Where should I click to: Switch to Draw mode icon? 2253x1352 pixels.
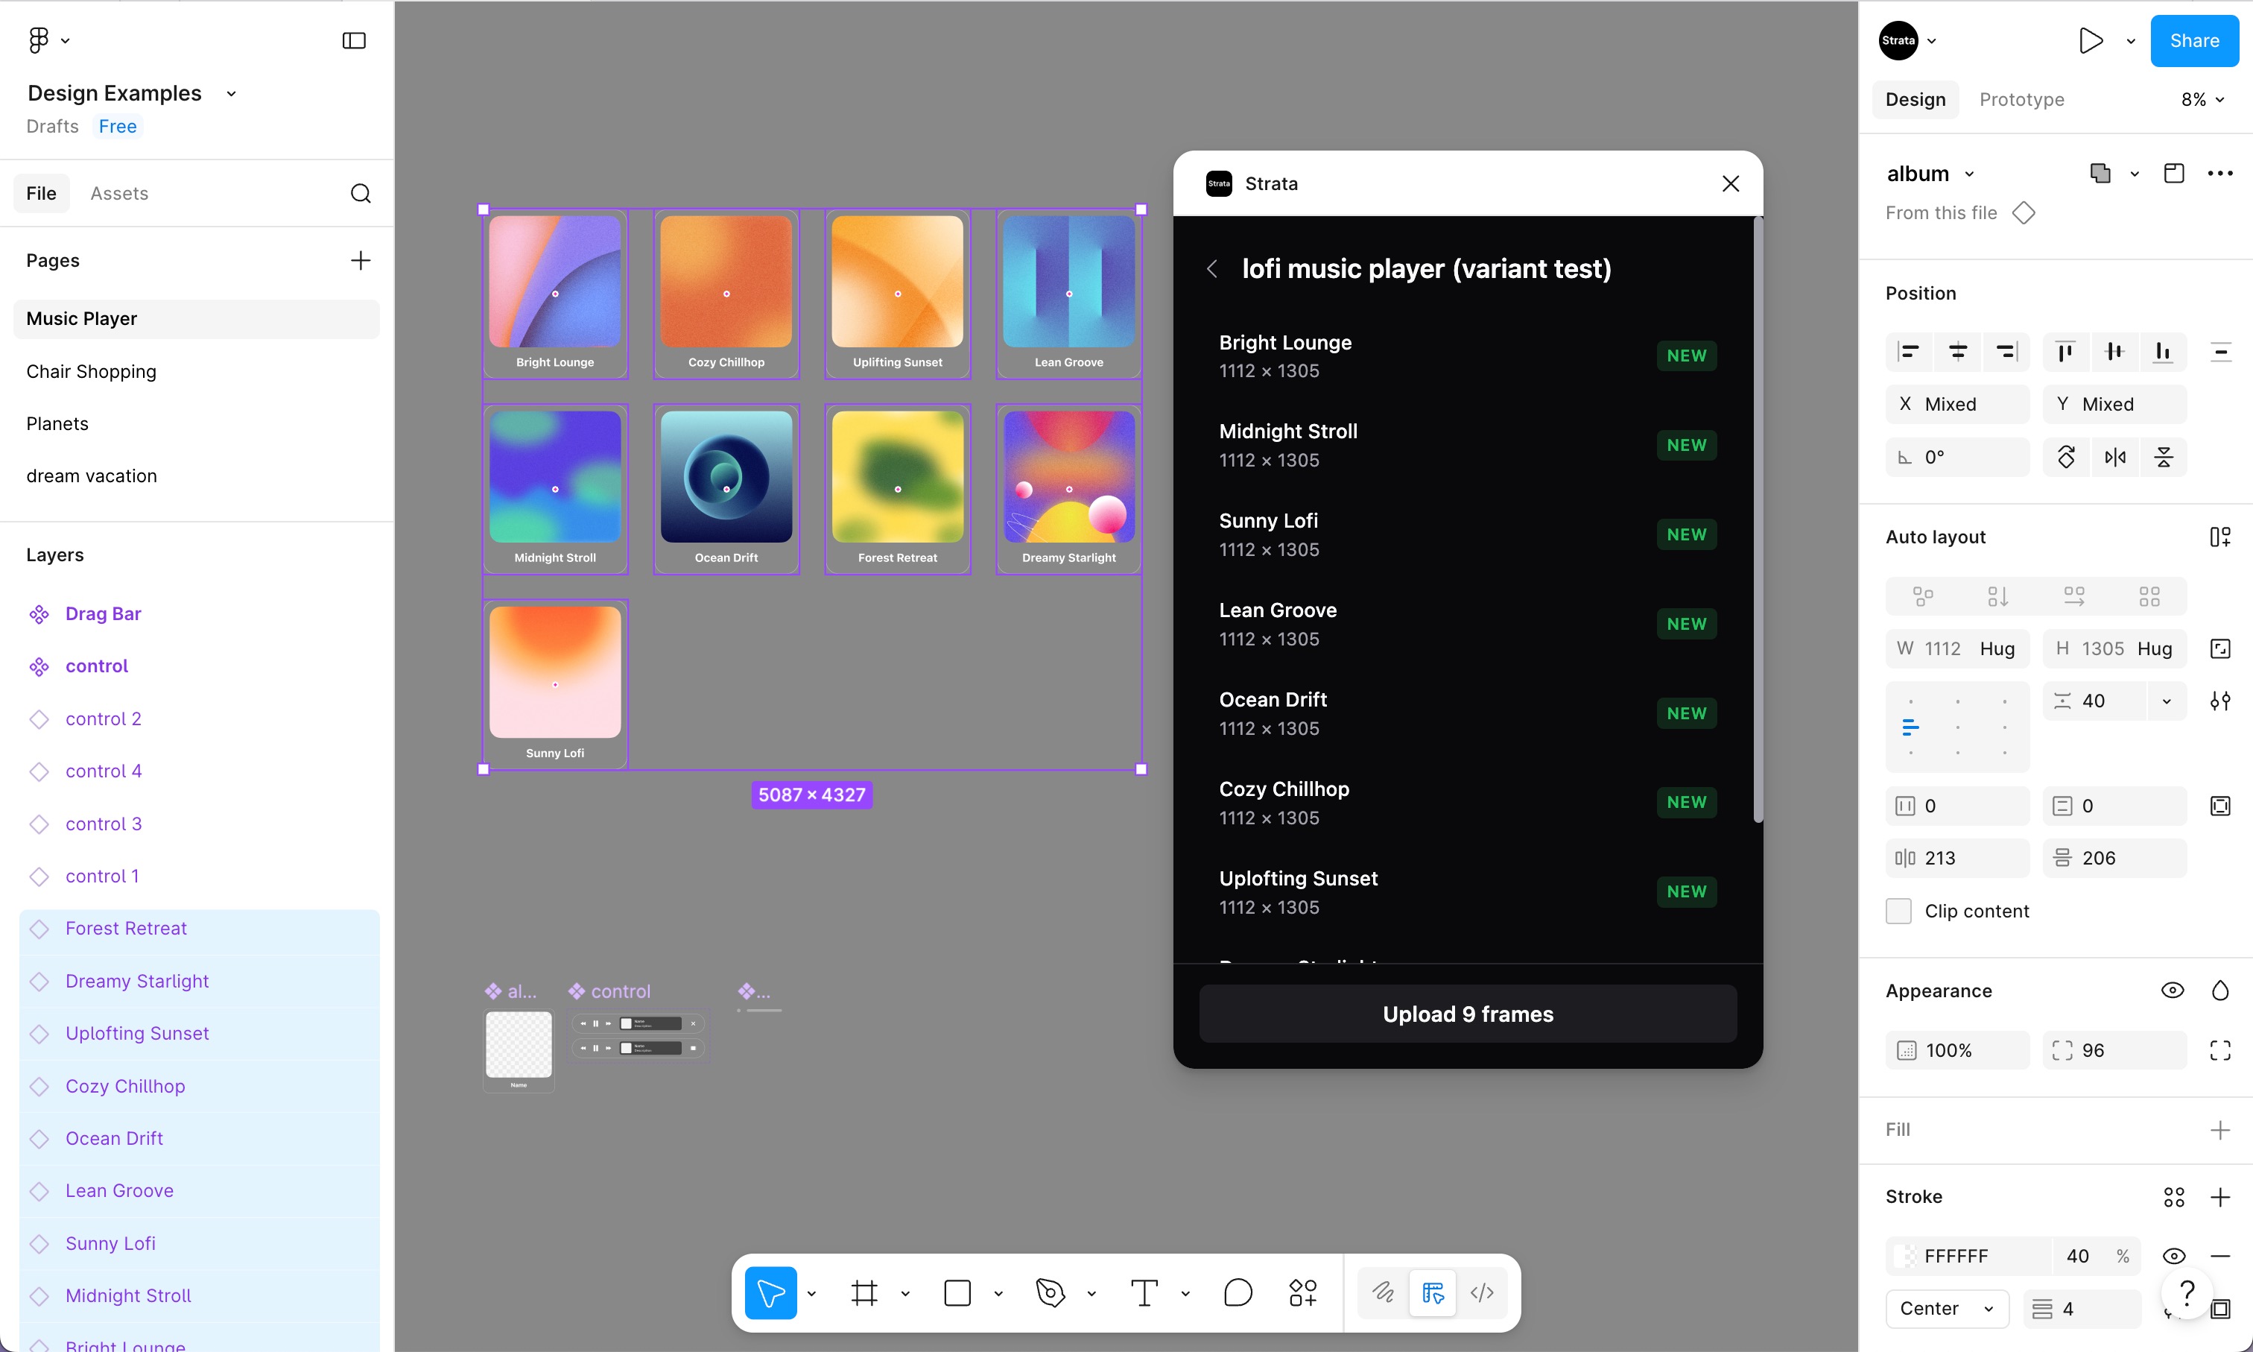(x=1384, y=1293)
